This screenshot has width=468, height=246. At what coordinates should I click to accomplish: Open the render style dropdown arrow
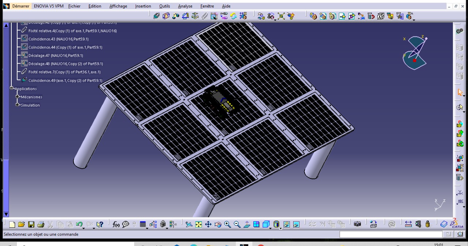(280, 228)
